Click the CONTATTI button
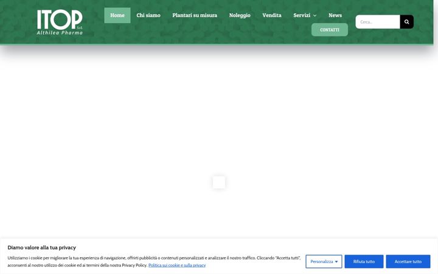Viewport: 438px width, 274px height. click(330, 30)
